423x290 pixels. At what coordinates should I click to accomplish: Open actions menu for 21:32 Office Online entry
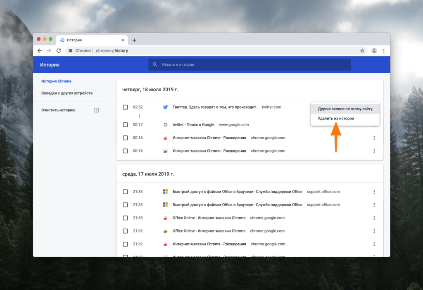click(374, 231)
